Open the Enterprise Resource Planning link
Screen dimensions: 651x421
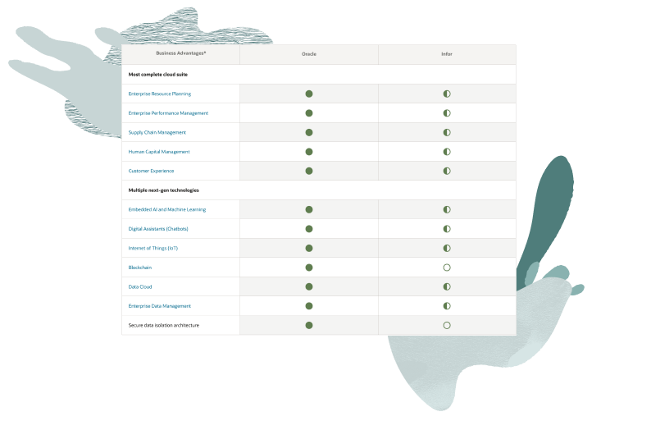(159, 94)
